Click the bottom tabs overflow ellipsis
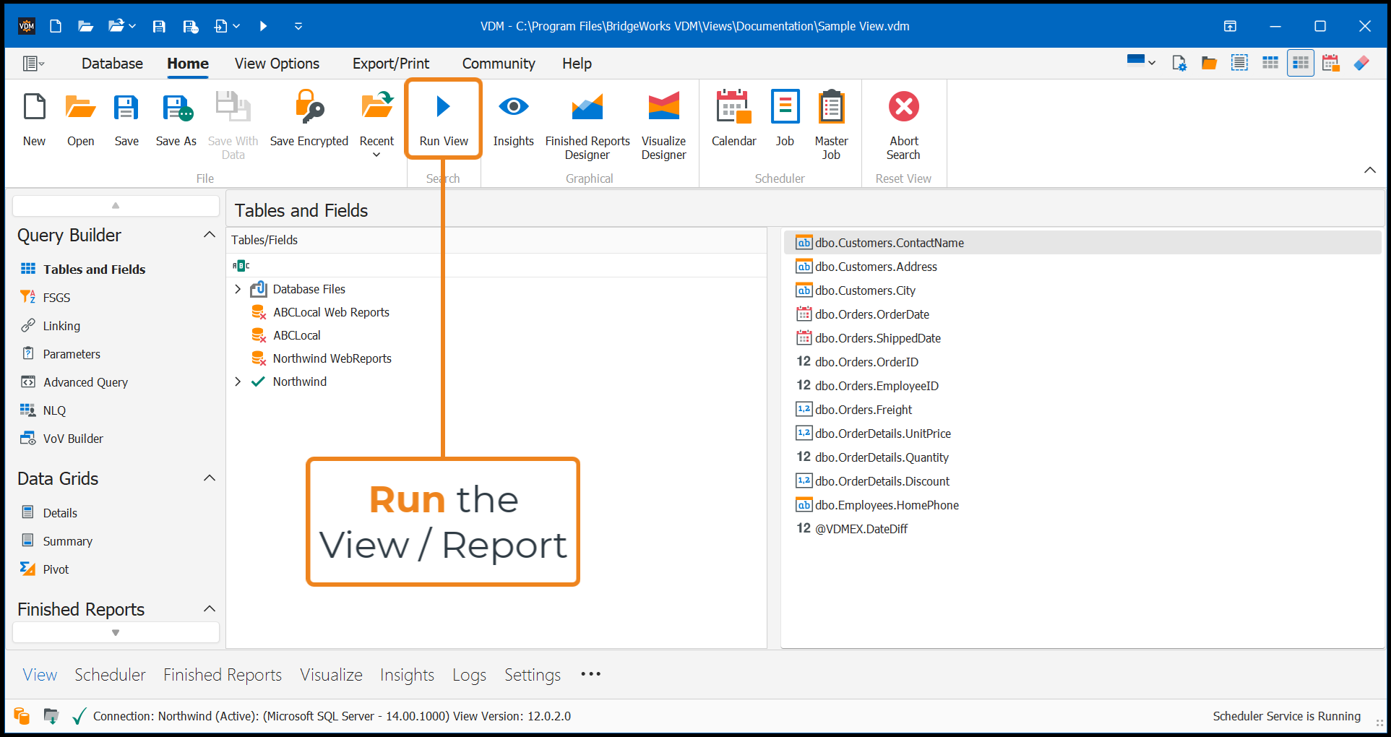The image size is (1391, 737). [x=590, y=674]
